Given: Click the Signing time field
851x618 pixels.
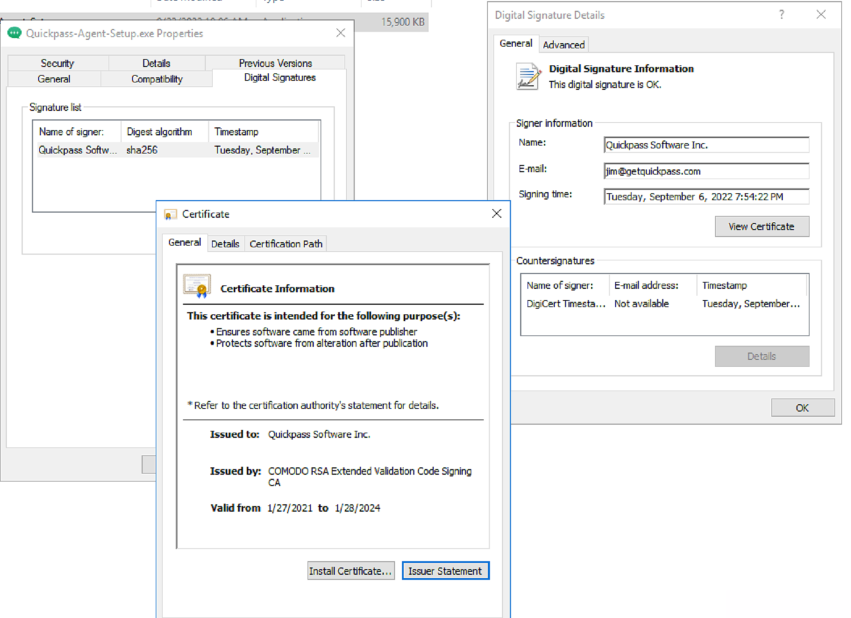Looking at the screenshot, I should pyautogui.click(x=706, y=197).
